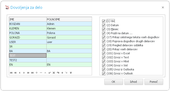Click the lowercase user full name cell
The width and height of the screenshot is (170, 91).
pos(69,42)
